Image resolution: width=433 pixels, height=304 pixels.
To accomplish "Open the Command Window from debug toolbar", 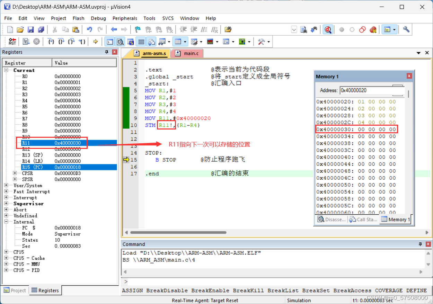I will 110,42.
